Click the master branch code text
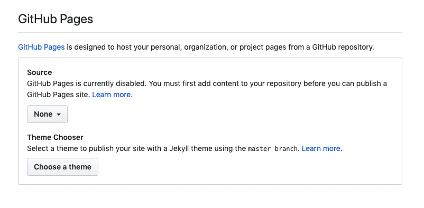Viewport: 424px width, 208px height. [x=273, y=149]
